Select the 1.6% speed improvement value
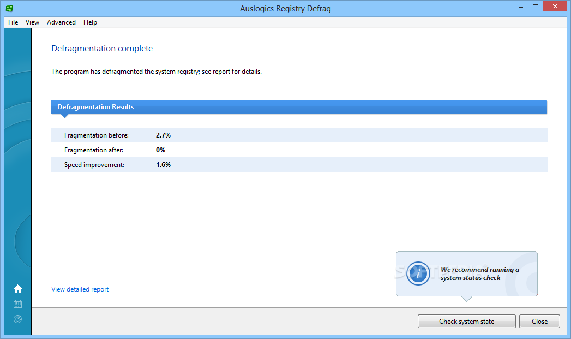Viewport: 571px width, 339px height. pos(163,165)
